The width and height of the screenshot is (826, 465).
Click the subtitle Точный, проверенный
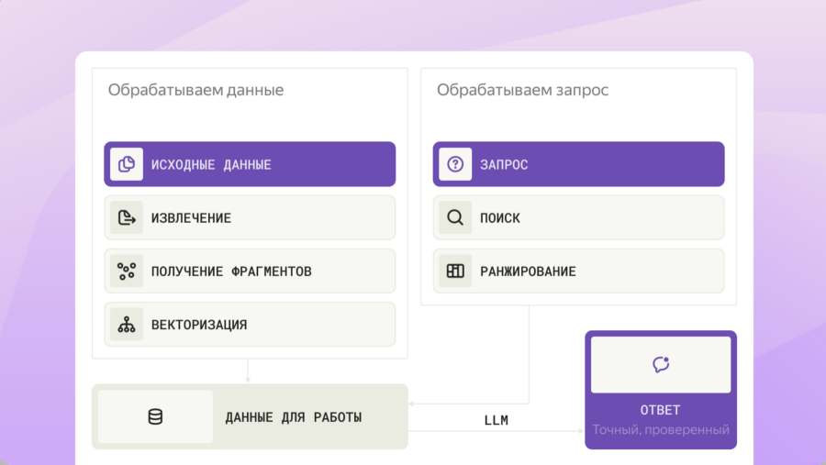pyautogui.click(x=661, y=430)
